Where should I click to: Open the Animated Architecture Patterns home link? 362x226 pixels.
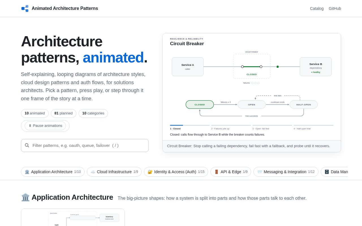click(59, 8)
